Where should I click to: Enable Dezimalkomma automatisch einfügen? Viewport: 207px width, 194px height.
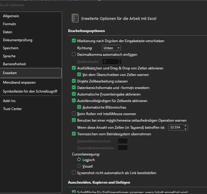[74, 54]
